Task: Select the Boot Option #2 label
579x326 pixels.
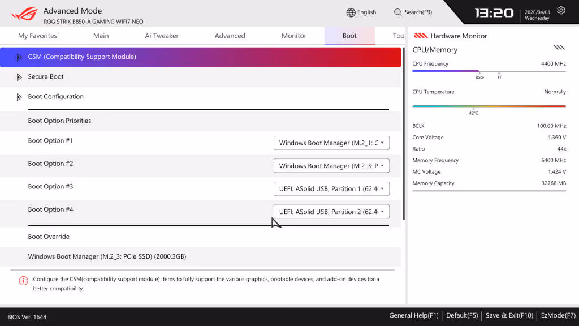Action: pyautogui.click(x=50, y=164)
